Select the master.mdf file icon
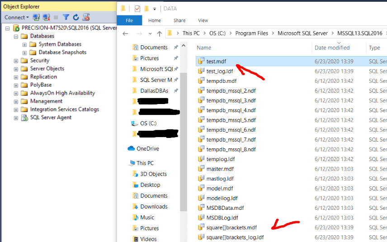Image resolution: width=387 pixels, height=242 pixels. (201, 169)
